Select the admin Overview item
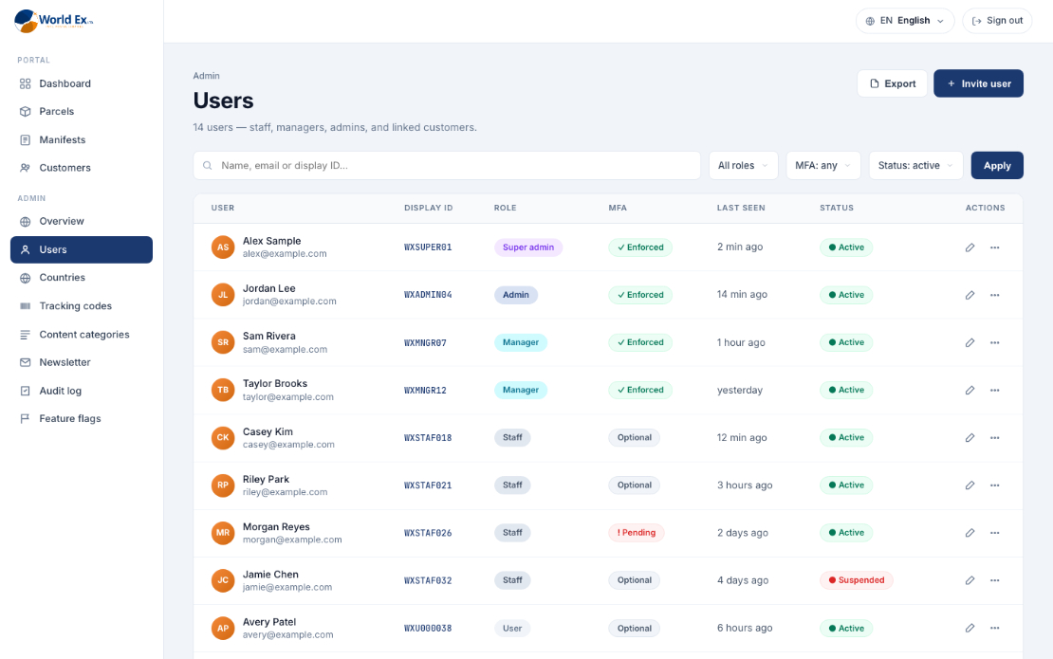The image size is (1053, 659). (82, 222)
